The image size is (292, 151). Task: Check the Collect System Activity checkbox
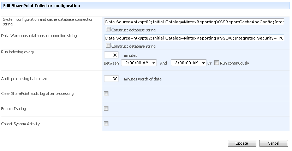pos(106,124)
